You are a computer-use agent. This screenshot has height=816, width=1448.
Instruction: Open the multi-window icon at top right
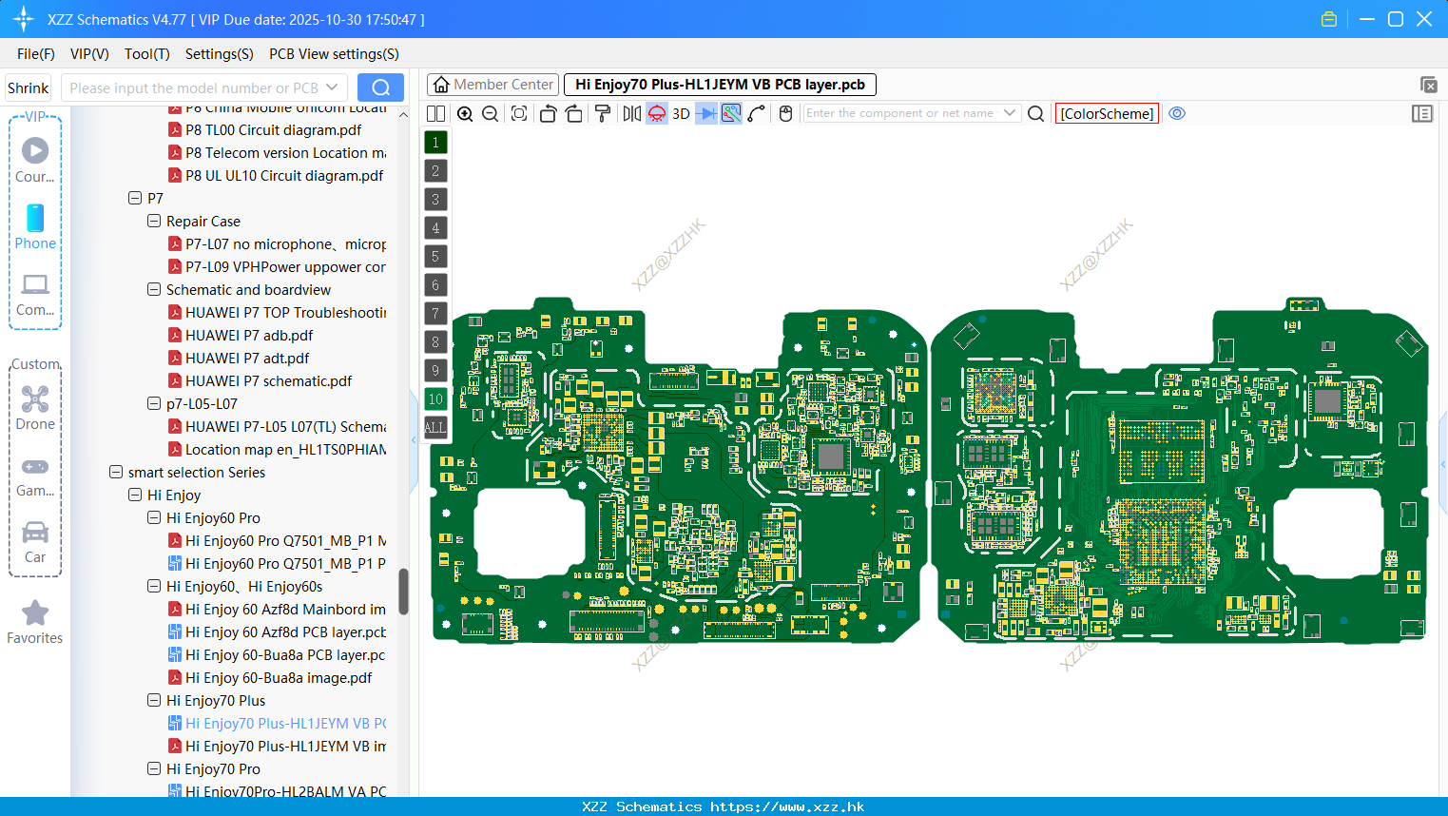1428,85
